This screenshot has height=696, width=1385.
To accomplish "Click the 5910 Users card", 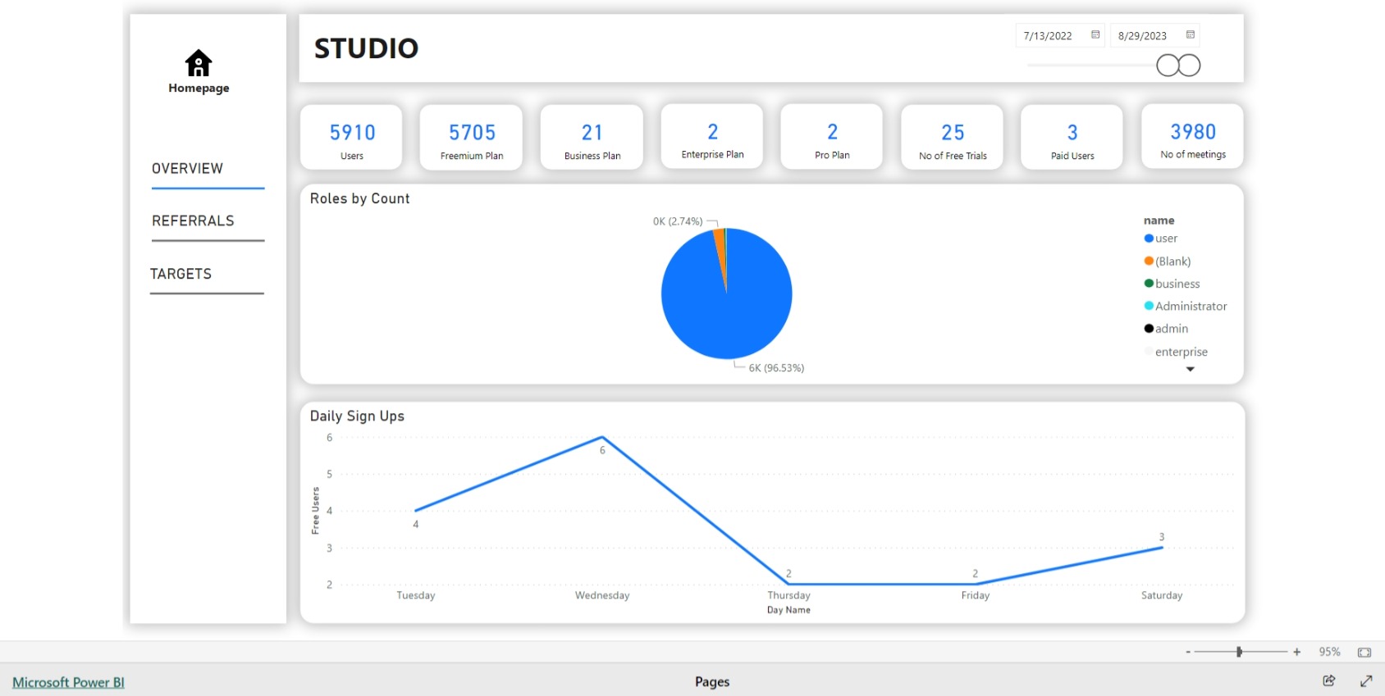I will (352, 137).
